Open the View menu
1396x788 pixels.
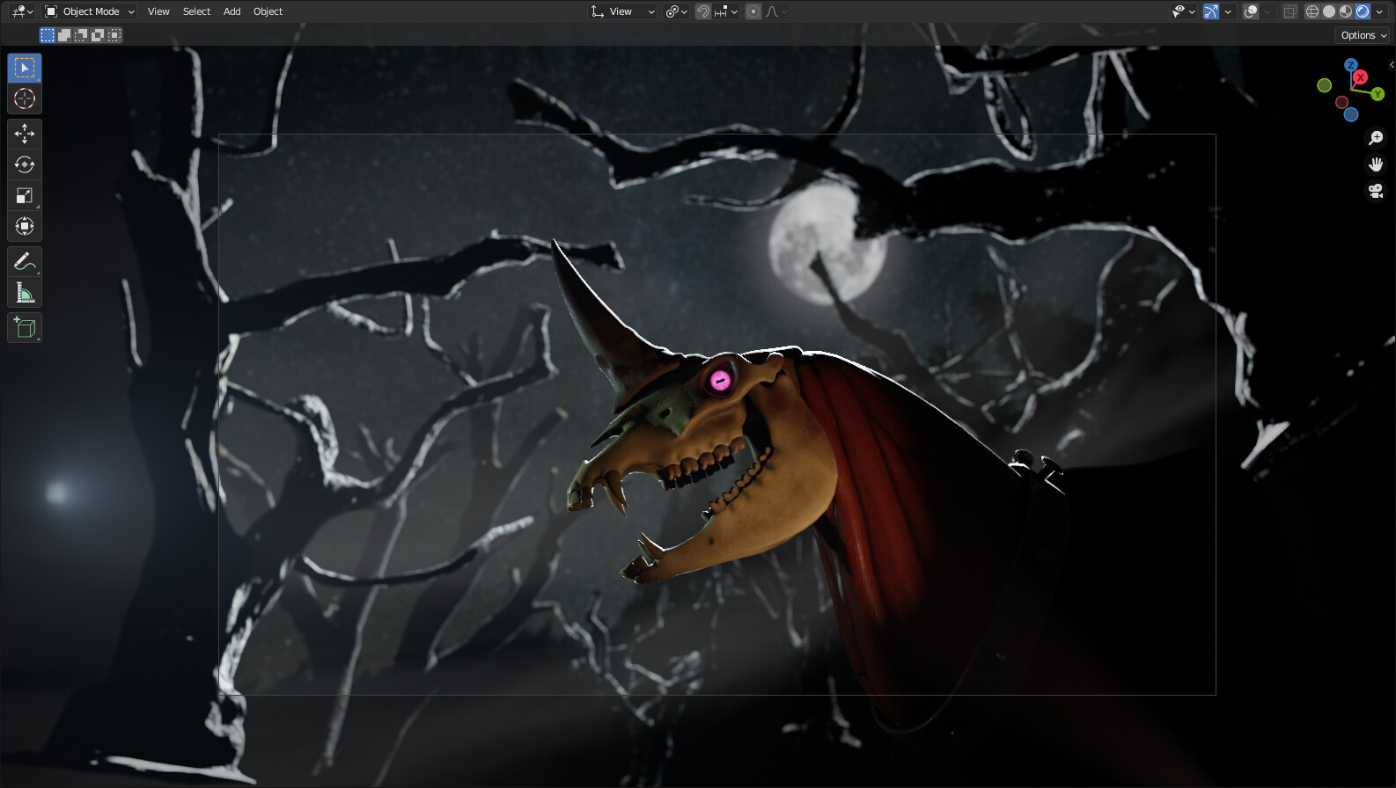coord(158,11)
